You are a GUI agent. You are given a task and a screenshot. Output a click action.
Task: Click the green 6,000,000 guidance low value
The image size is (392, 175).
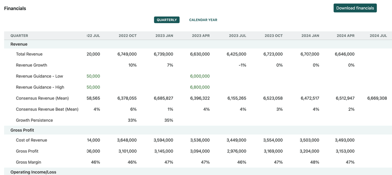pyautogui.click(x=200, y=76)
